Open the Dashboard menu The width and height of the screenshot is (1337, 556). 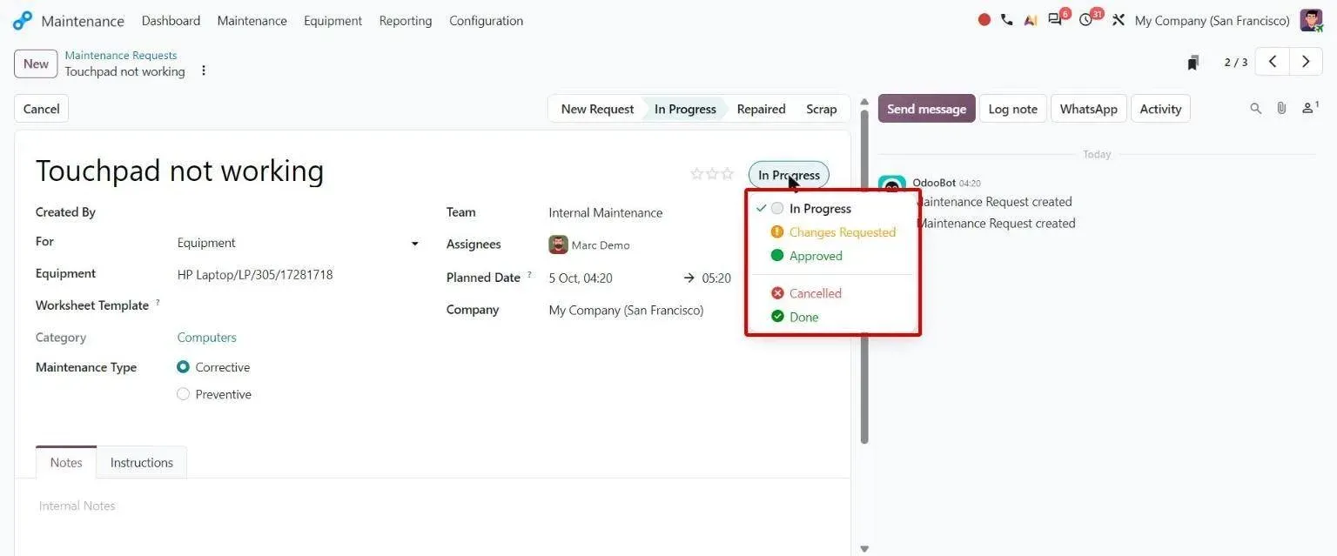[171, 20]
